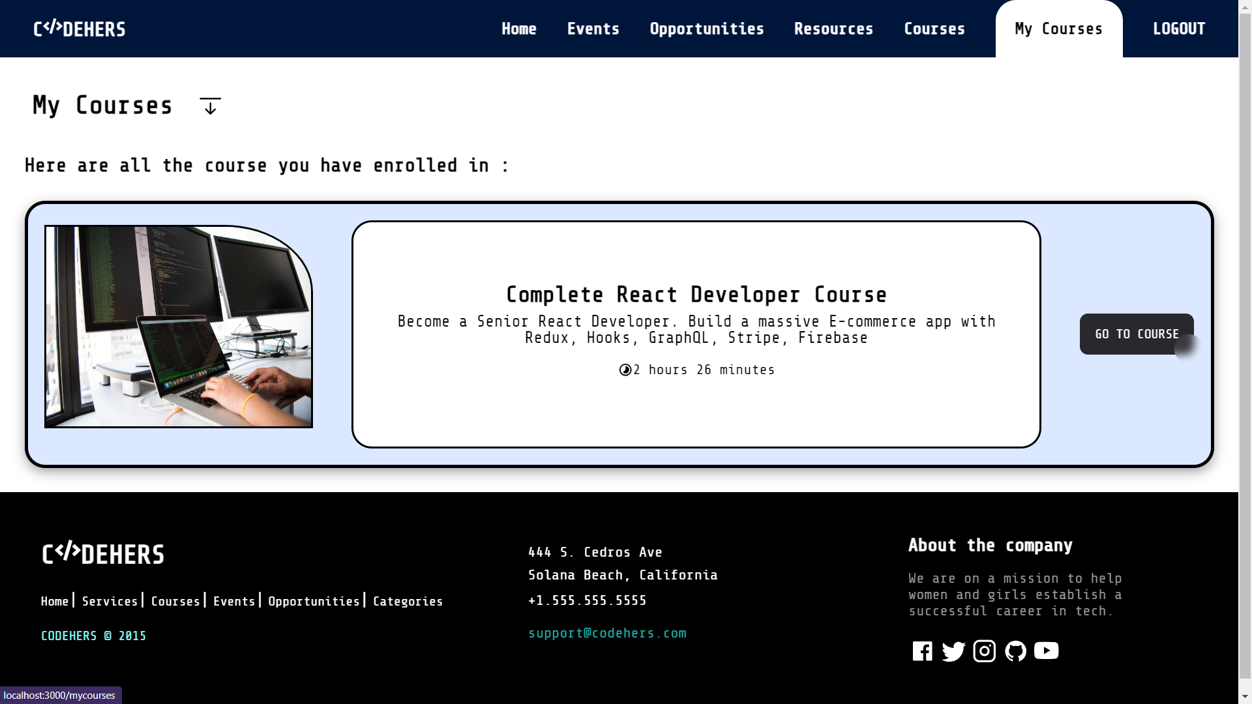
Task: Click the React course thumbnail image
Action: point(178,327)
